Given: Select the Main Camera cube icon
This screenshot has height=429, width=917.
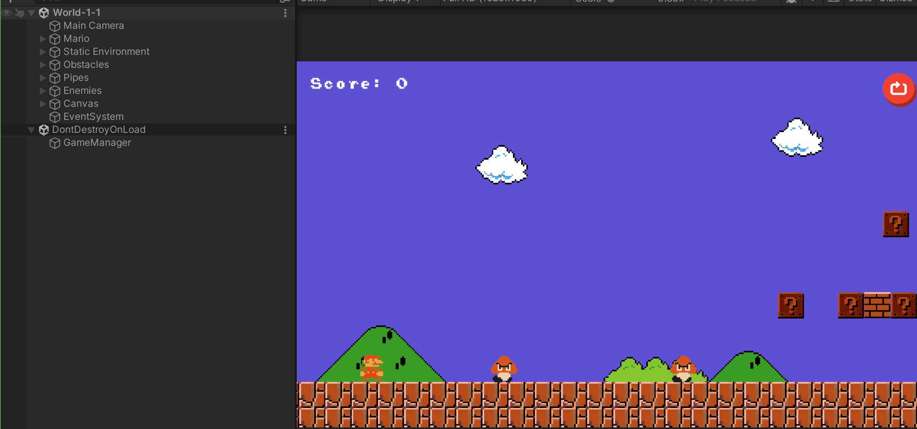Looking at the screenshot, I should [55, 26].
